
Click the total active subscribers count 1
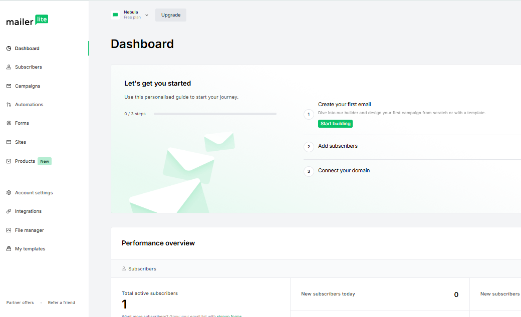(x=124, y=304)
